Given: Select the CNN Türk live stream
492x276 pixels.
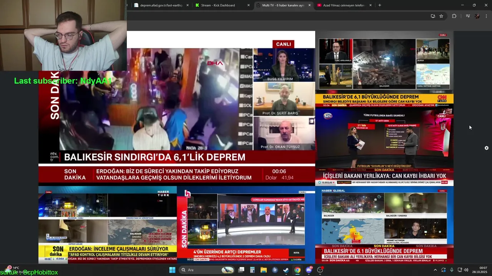Looking at the screenshot, I should coord(384,69).
